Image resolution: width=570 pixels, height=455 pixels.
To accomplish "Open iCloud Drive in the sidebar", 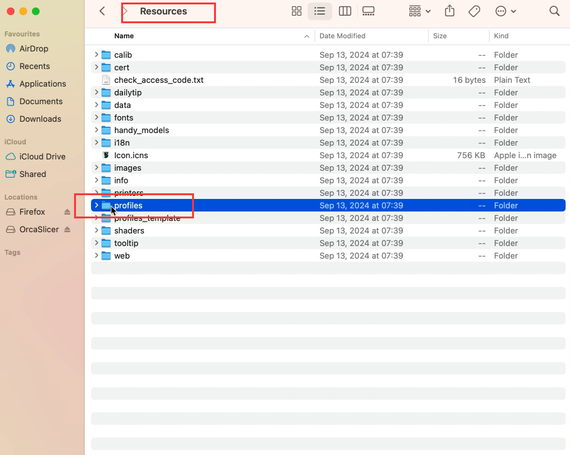I will point(36,157).
